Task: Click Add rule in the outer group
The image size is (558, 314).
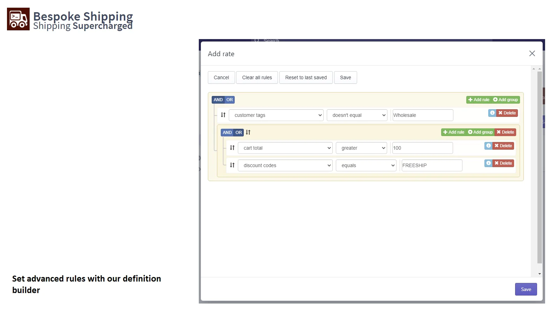Action: (479, 100)
